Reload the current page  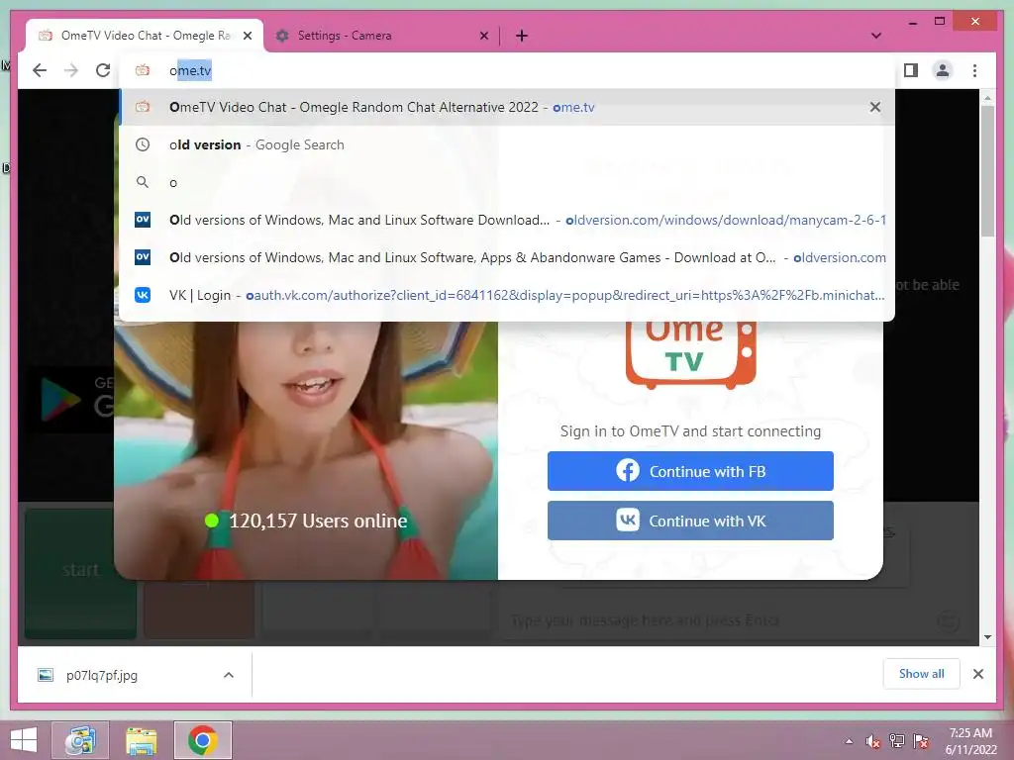[103, 70]
